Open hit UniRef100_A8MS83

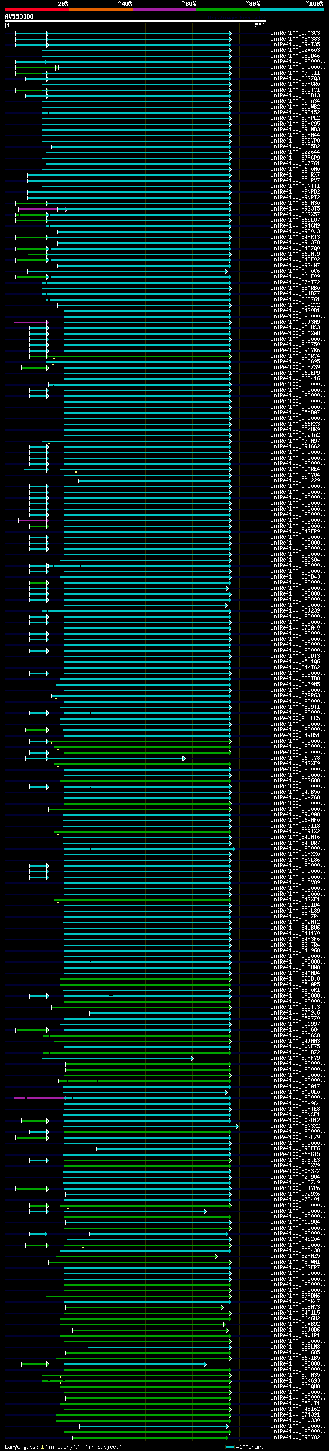(x=295, y=39)
